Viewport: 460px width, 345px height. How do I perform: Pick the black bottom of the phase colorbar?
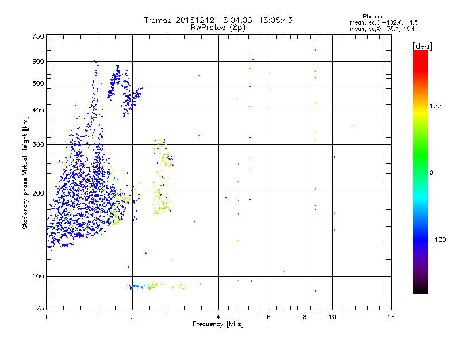point(421,290)
